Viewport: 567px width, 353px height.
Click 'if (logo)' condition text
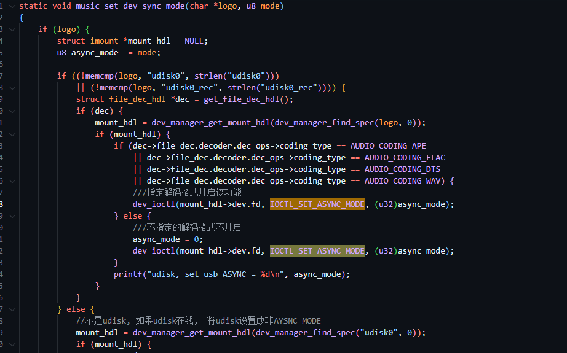(x=59, y=29)
